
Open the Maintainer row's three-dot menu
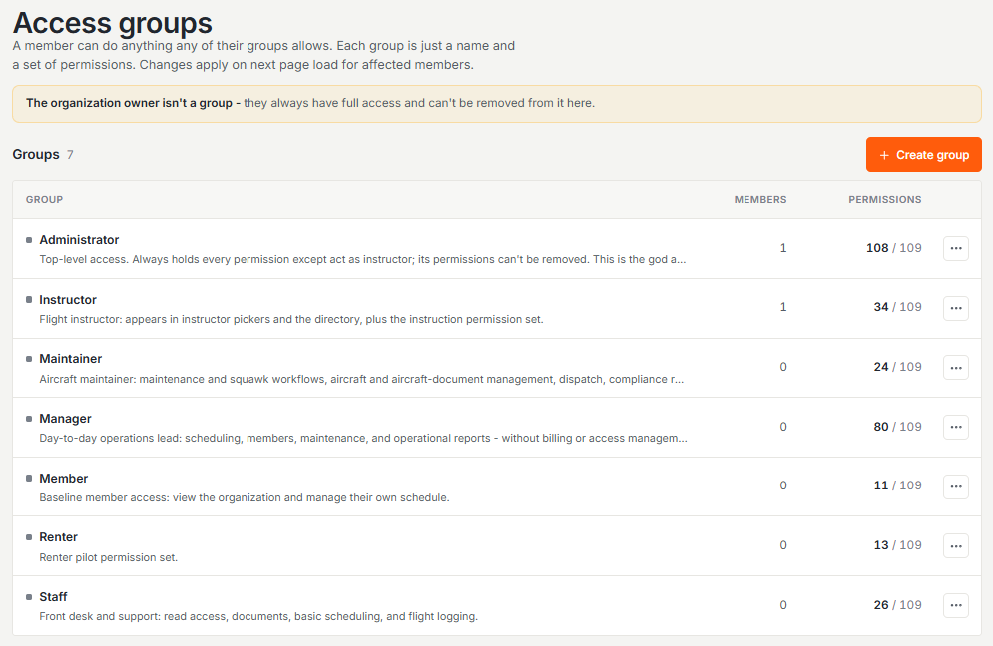956,368
